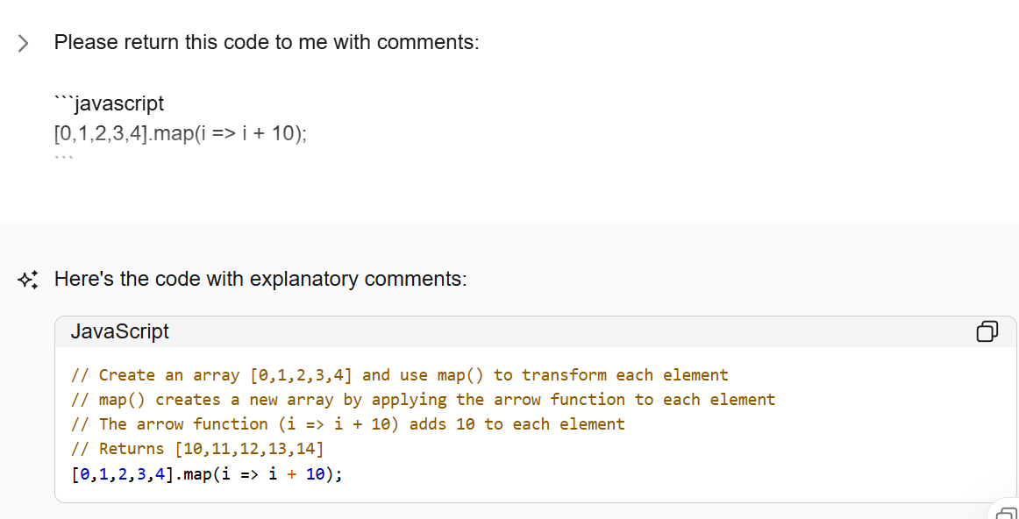
Task: Copy the JavaScript code block
Action: (x=987, y=331)
